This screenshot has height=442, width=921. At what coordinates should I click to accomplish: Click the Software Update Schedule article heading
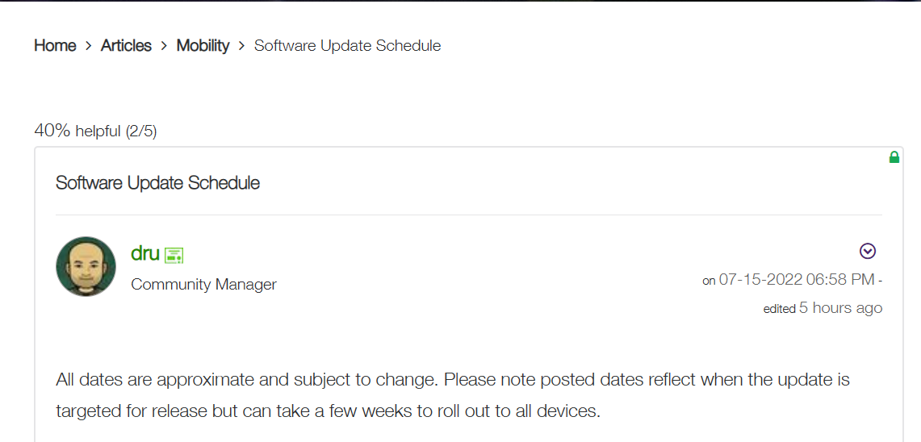(x=157, y=183)
